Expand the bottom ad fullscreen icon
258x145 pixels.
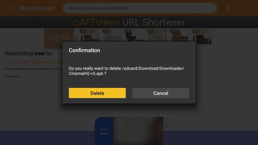[x=160, y=142]
